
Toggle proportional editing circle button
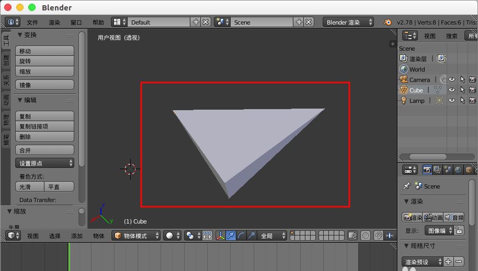366,235
